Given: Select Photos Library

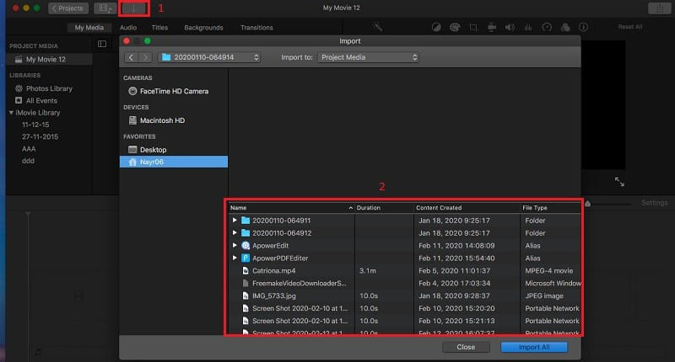Looking at the screenshot, I should [49, 88].
